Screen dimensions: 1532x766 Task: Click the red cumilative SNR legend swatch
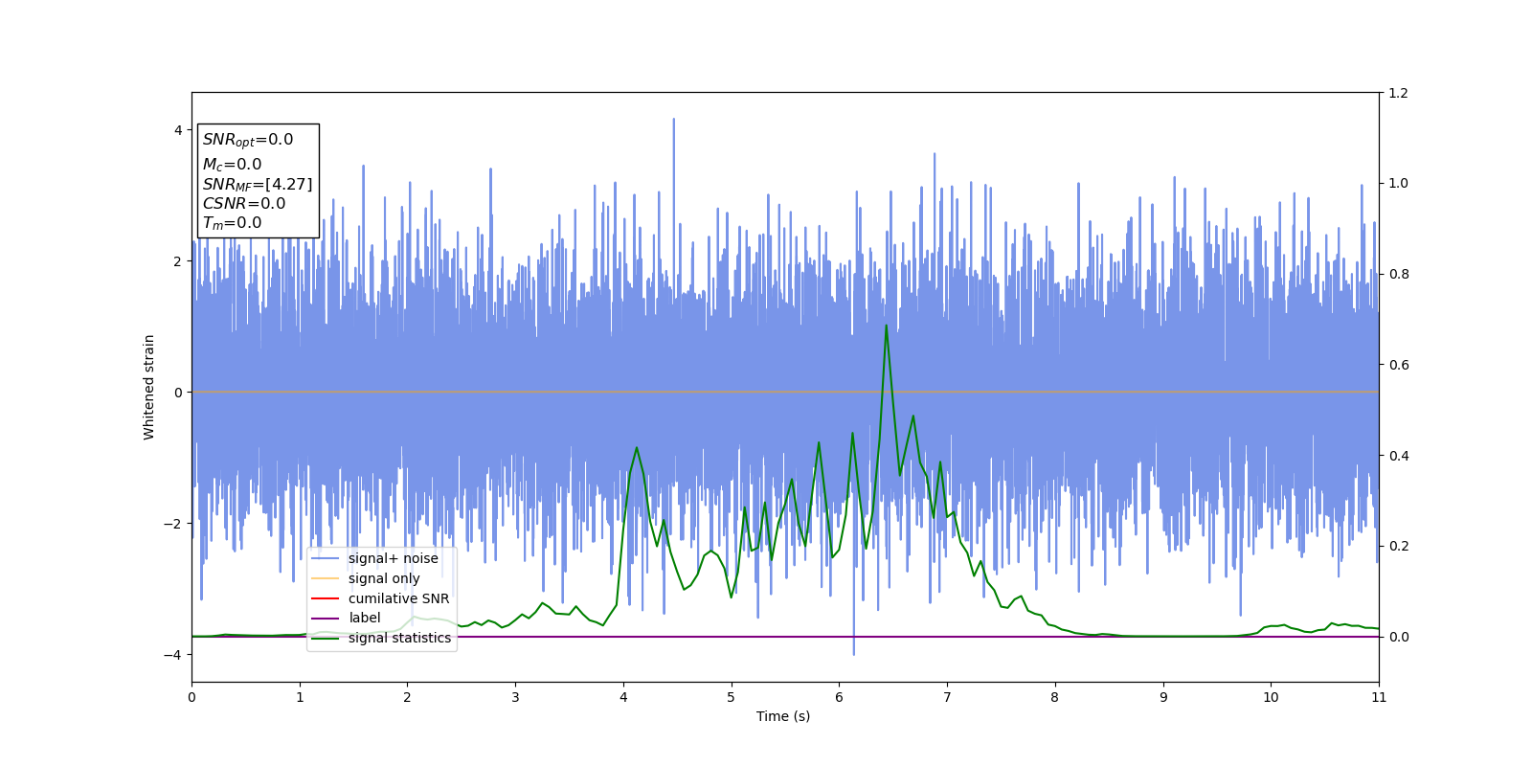[326, 598]
